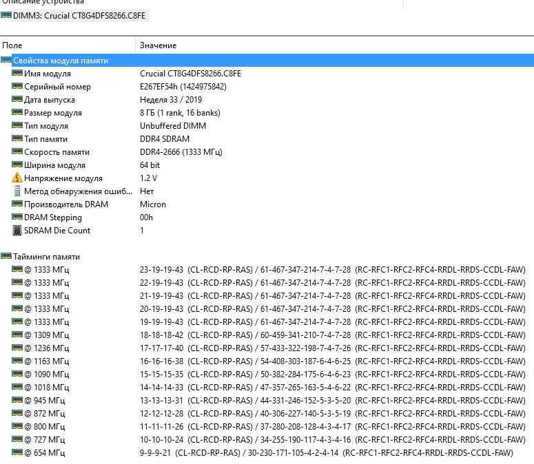Select the value DDR4-2666 (1333 МГц)
This screenshot has height=464, width=534.
coord(181,152)
